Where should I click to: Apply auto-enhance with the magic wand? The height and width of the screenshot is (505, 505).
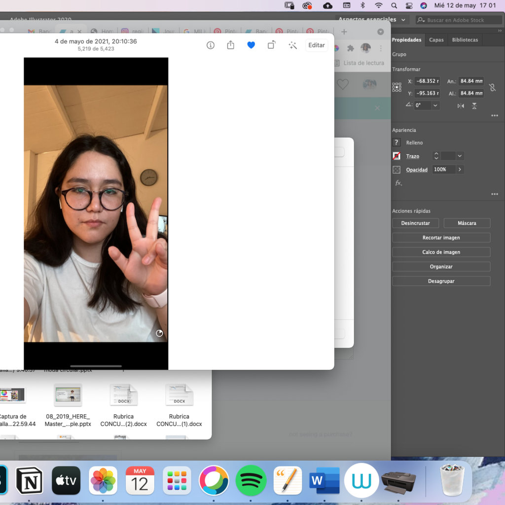(292, 45)
